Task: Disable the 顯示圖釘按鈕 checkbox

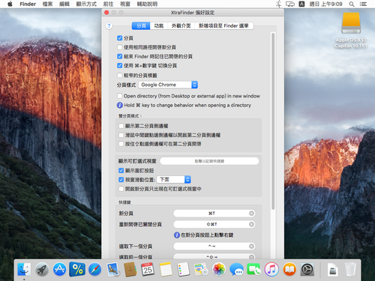Action: point(121,171)
